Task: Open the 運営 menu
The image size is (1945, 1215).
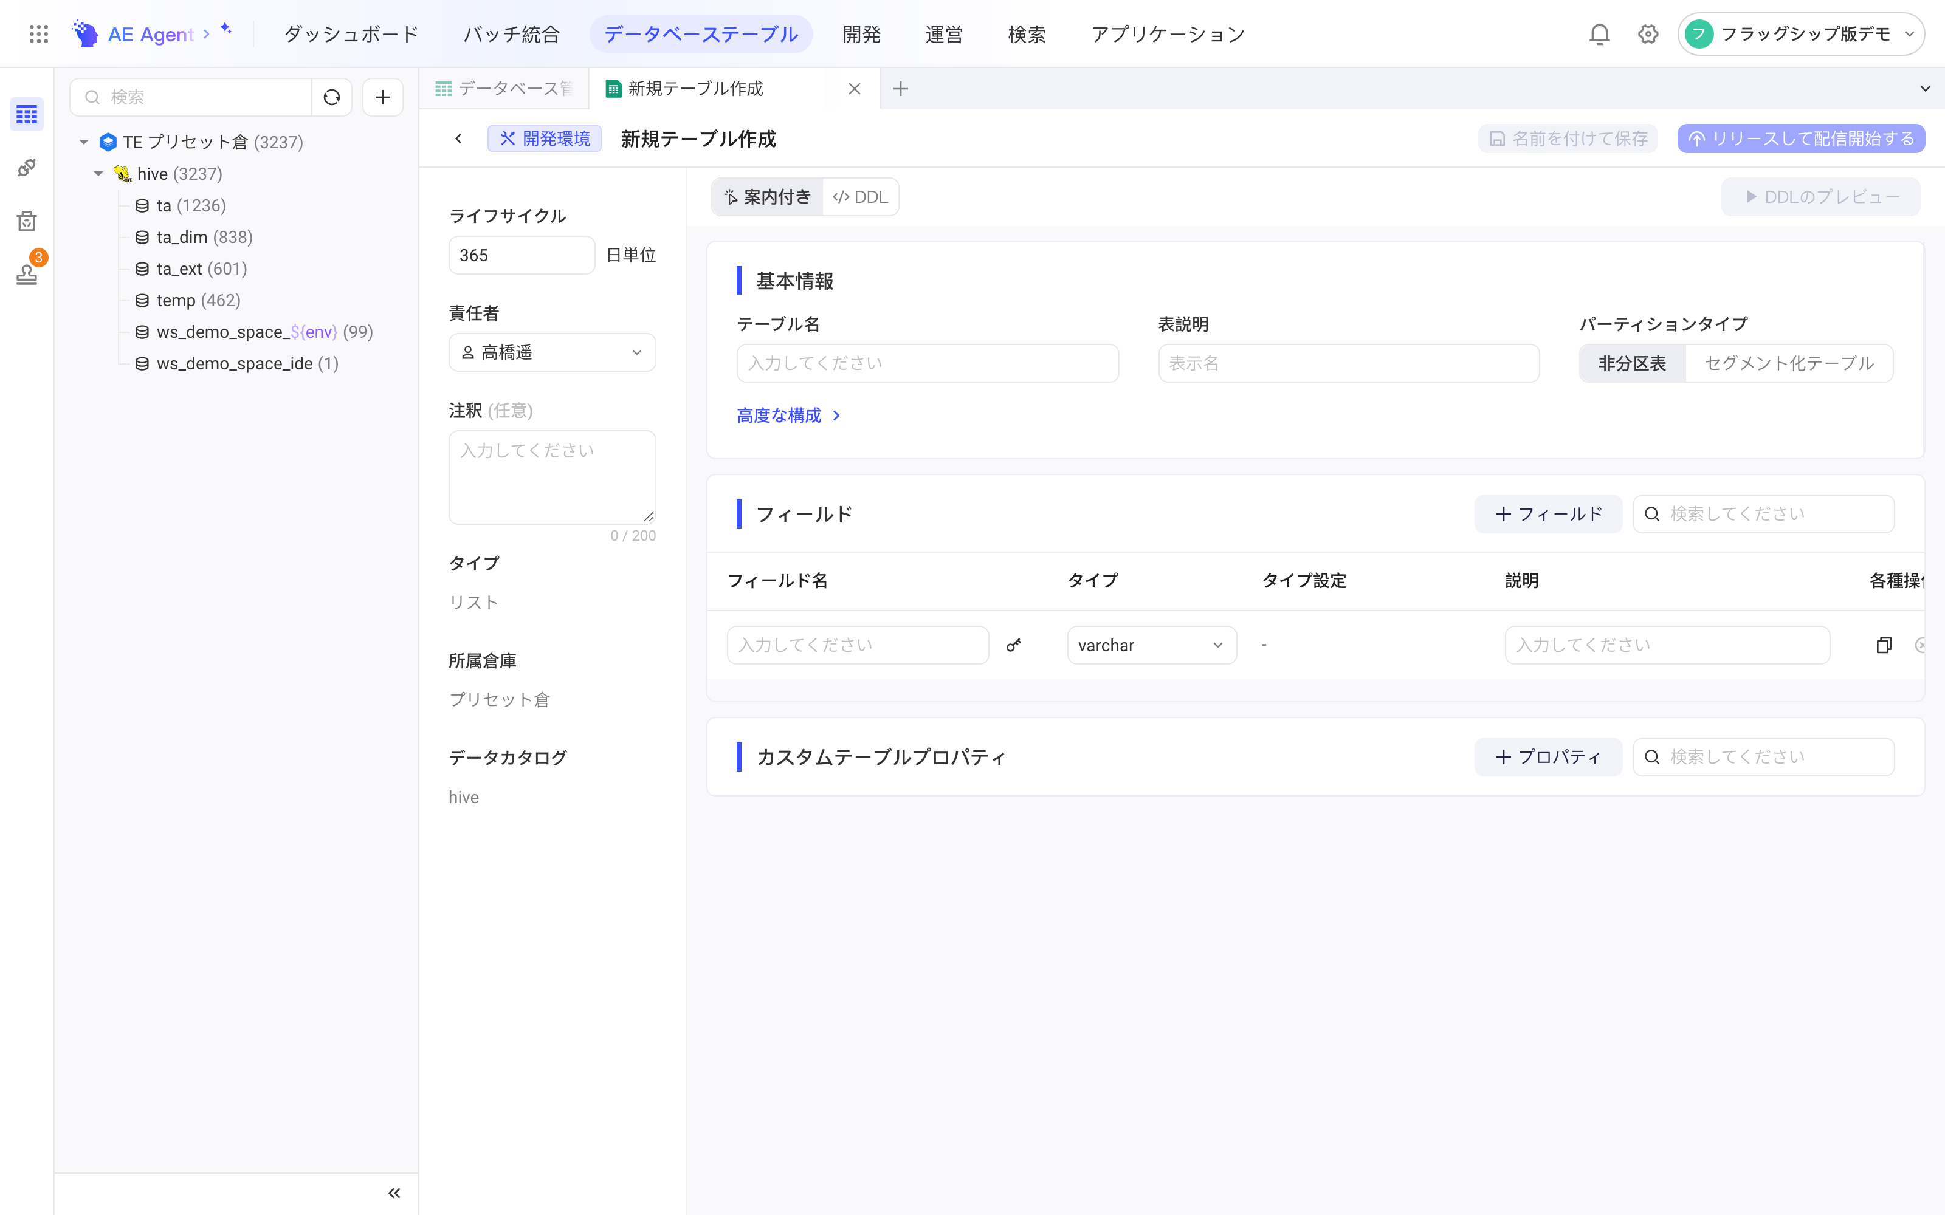Action: 943,34
